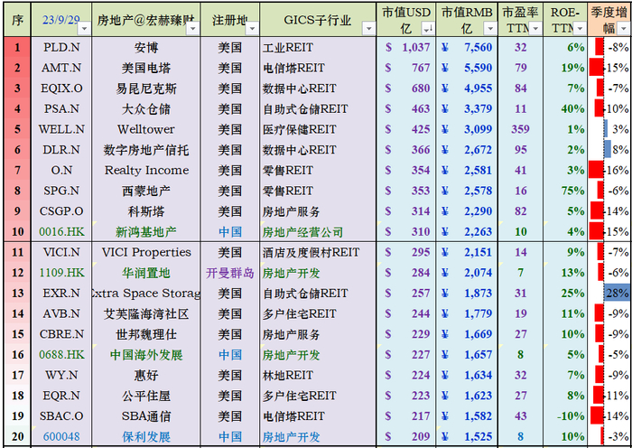Select company name cell 新鸿基地产

pos(146,232)
